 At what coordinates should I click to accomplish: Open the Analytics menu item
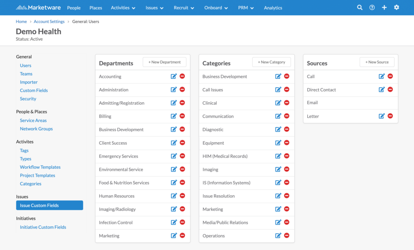click(273, 7)
